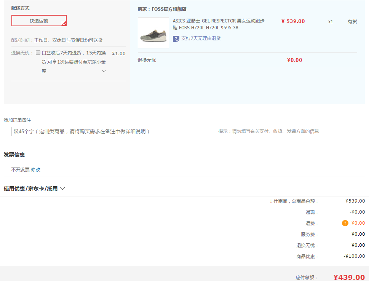Select the 服务费 ¥0.00 value
The height and width of the screenshot is (281, 369).
coord(358,234)
